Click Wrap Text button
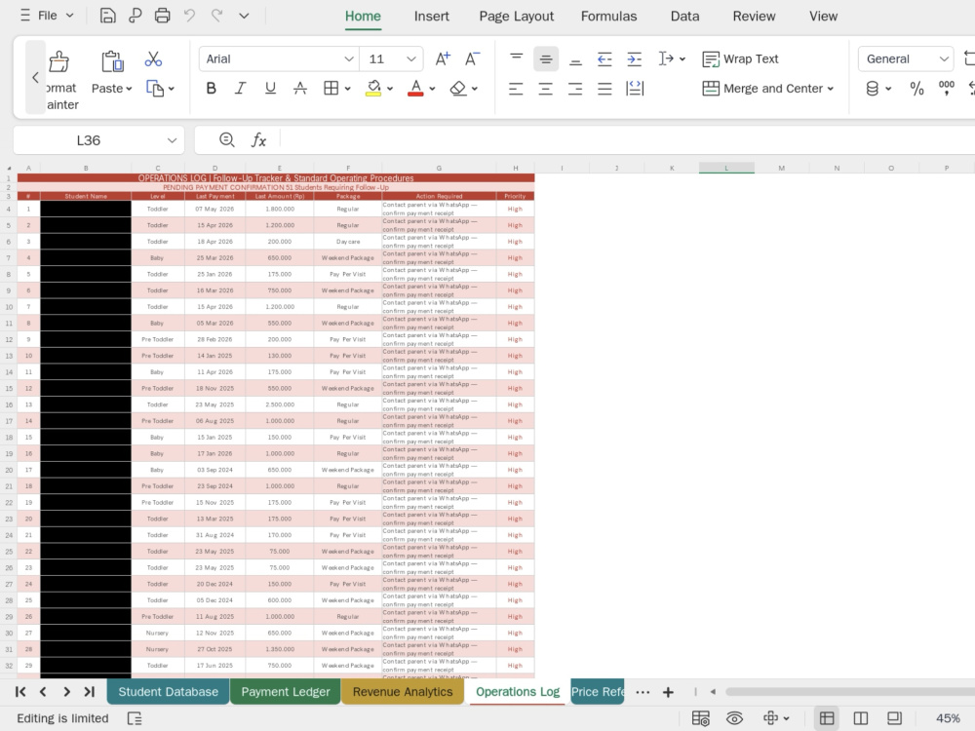Screen dimensions: 975x731 pos(740,59)
